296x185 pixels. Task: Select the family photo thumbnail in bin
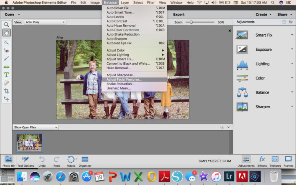click(29, 143)
